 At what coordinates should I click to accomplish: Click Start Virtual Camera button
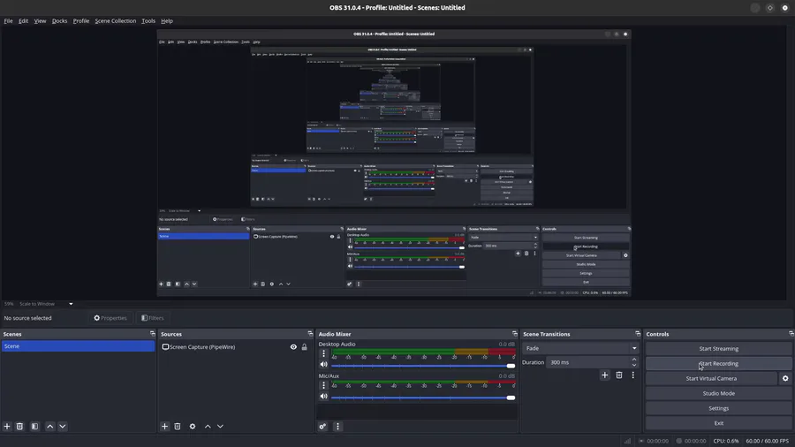[711, 378]
